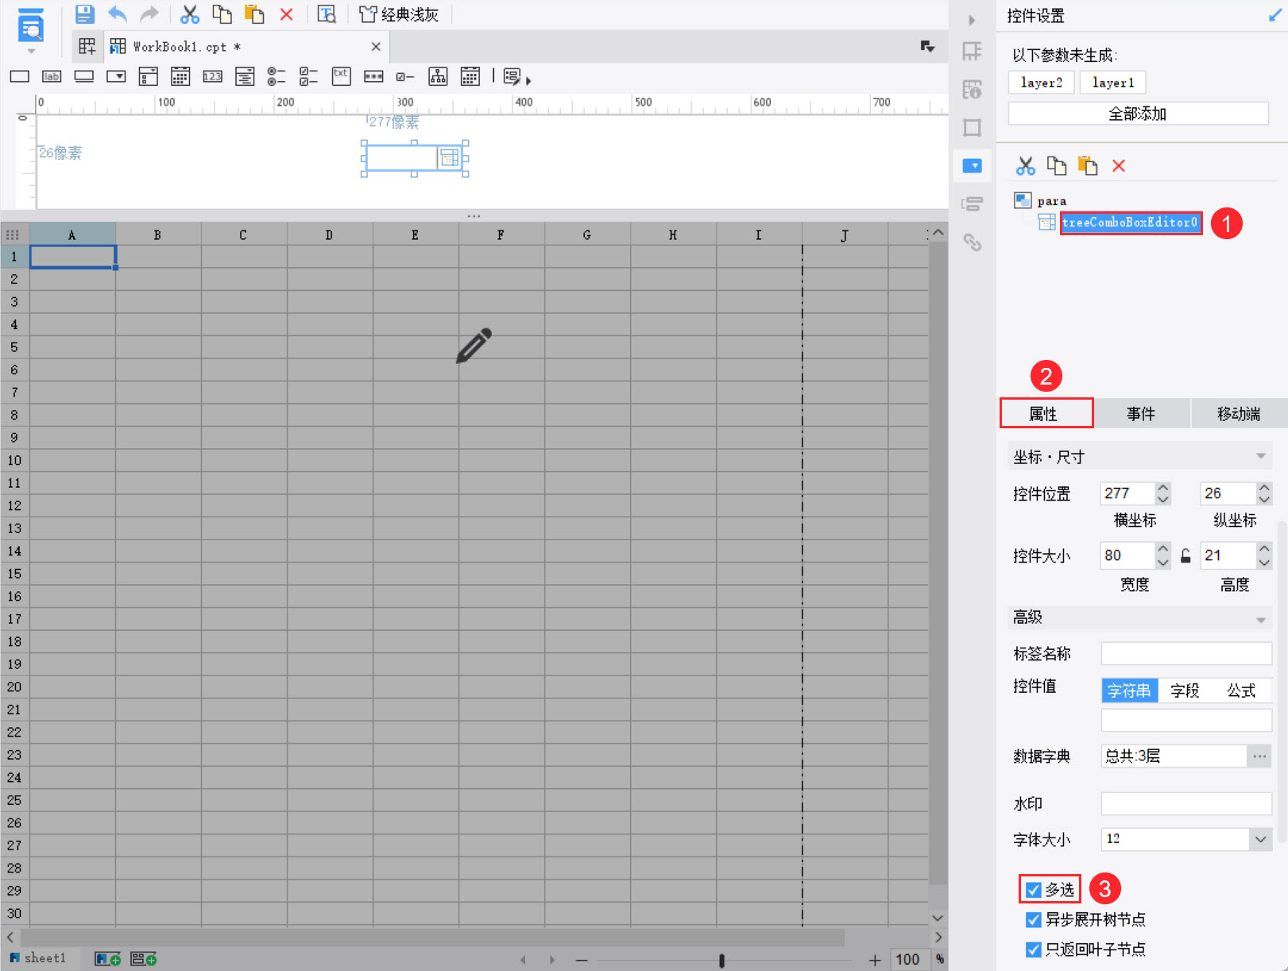Collapse the right panel with the arrow
This screenshot has height=971, width=1288.
(x=972, y=20)
